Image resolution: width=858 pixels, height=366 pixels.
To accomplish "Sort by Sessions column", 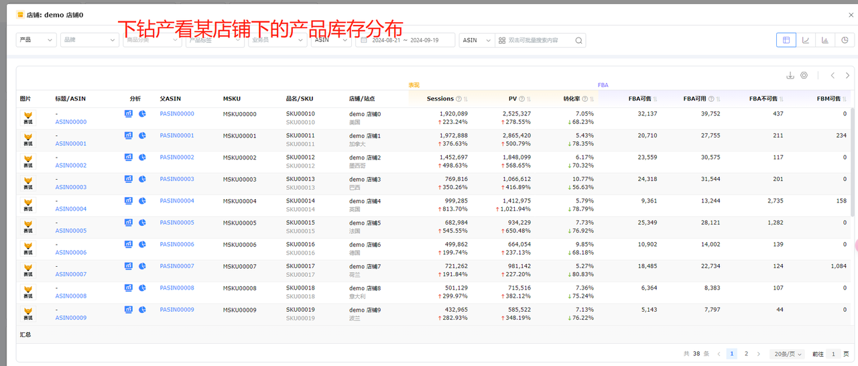I will [466, 99].
